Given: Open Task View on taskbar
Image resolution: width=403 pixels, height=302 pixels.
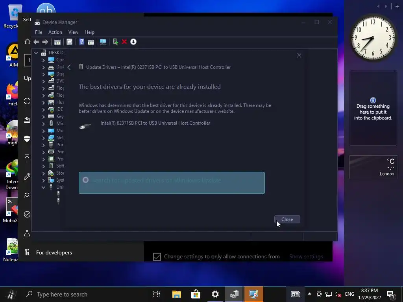Looking at the screenshot, I should click(157, 294).
